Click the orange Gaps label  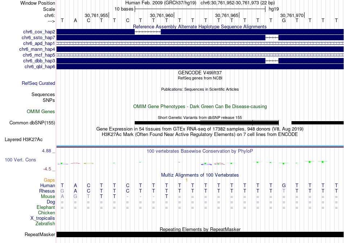click(x=49, y=180)
